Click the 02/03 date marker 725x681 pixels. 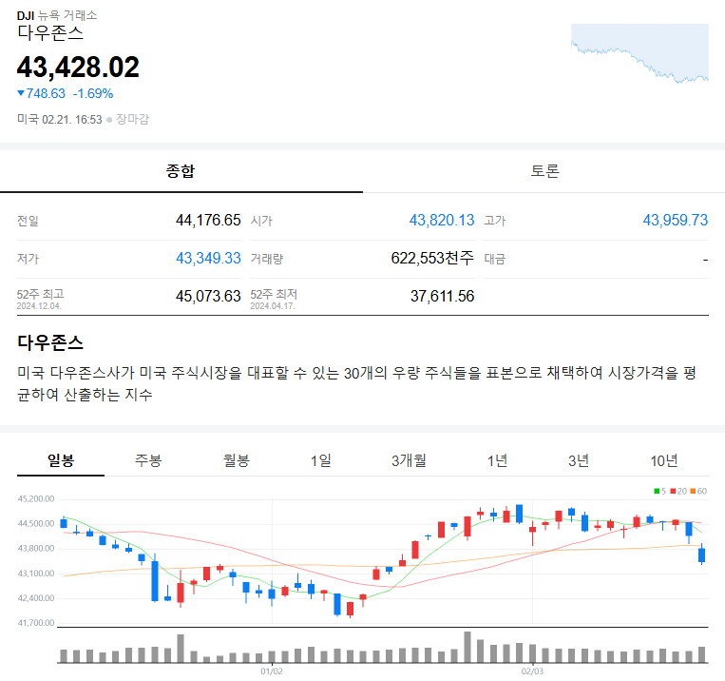(x=532, y=671)
